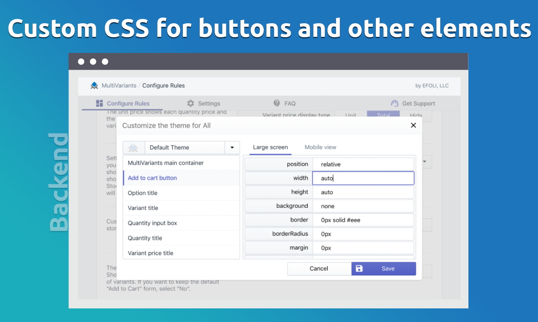Screen dimensions: 538x322
Task: Click the Cancel button
Action: click(319, 269)
